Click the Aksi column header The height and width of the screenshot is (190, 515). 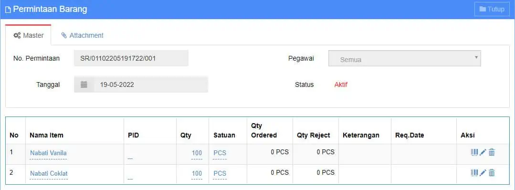pos(468,135)
